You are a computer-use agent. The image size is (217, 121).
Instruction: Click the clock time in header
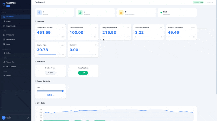coord(209,2)
